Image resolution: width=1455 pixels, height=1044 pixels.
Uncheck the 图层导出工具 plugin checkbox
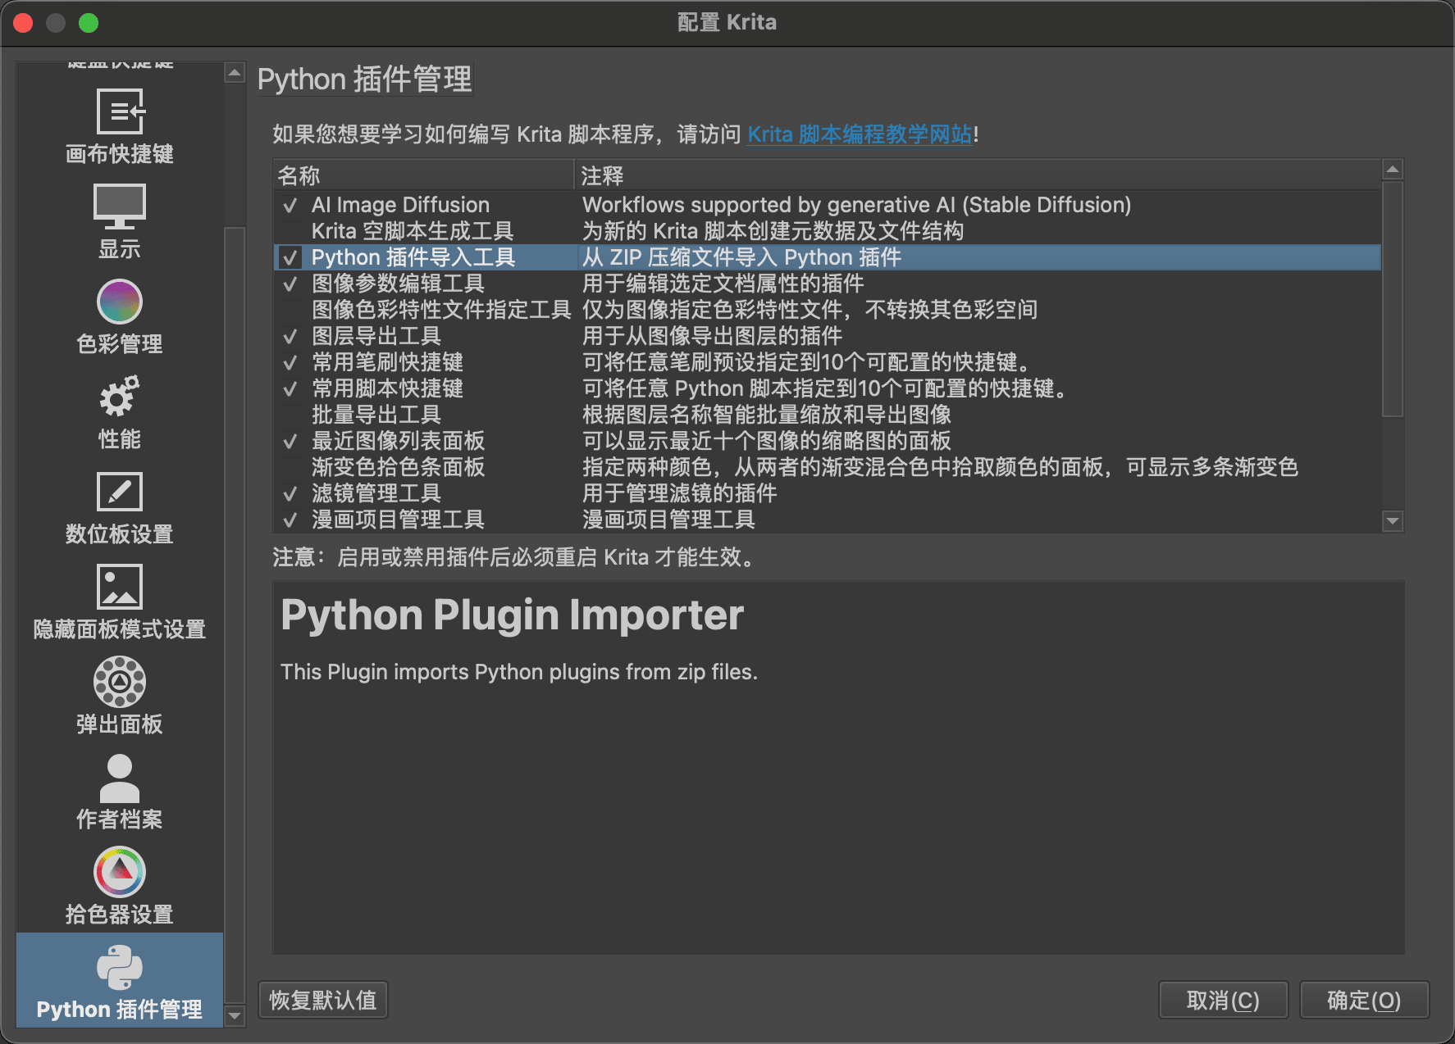point(290,337)
